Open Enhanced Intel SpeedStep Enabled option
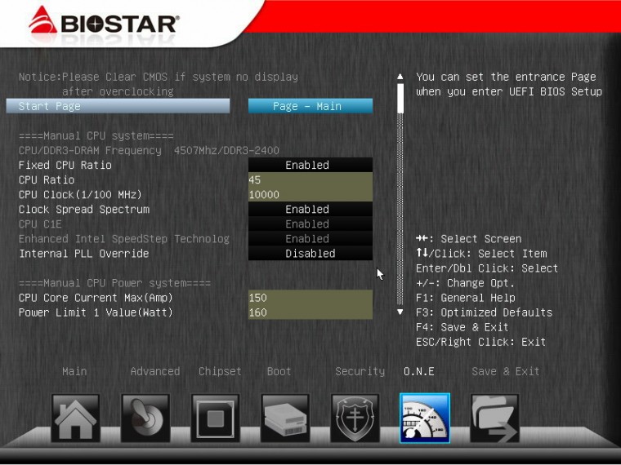 pyautogui.click(x=310, y=238)
